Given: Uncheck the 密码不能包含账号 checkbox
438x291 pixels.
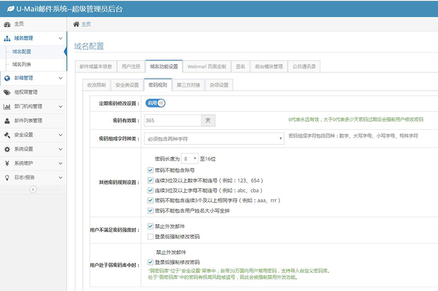Looking at the screenshot, I should point(151,170).
